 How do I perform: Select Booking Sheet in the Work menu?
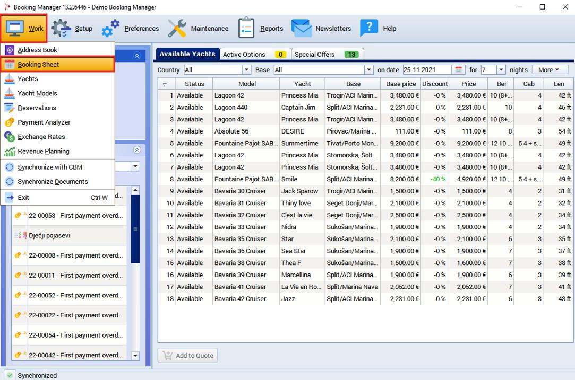[x=57, y=65]
